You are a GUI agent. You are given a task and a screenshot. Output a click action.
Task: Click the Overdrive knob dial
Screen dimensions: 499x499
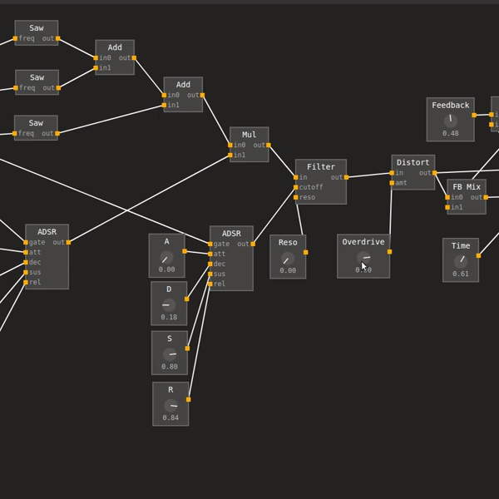click(x=363, y=258)
